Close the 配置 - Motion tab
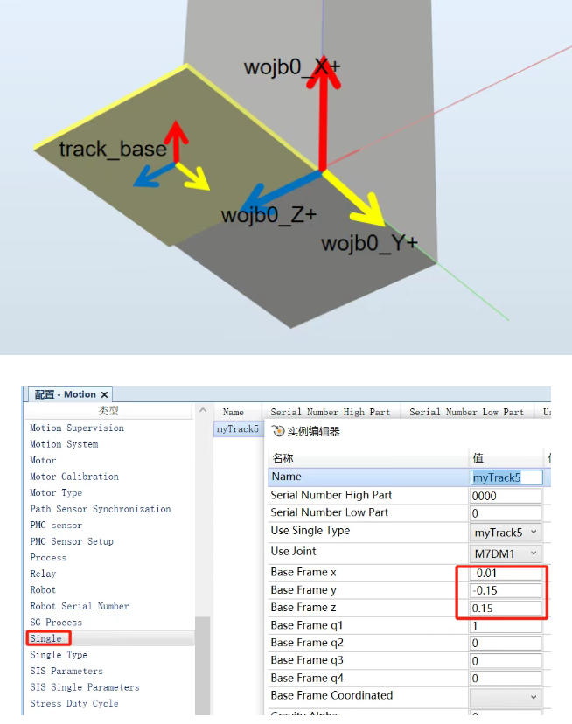The height and width of the screenshot is (724, 572). click(104, 395)
